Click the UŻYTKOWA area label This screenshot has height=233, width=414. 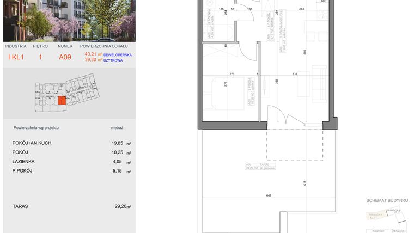pos(113,60)
